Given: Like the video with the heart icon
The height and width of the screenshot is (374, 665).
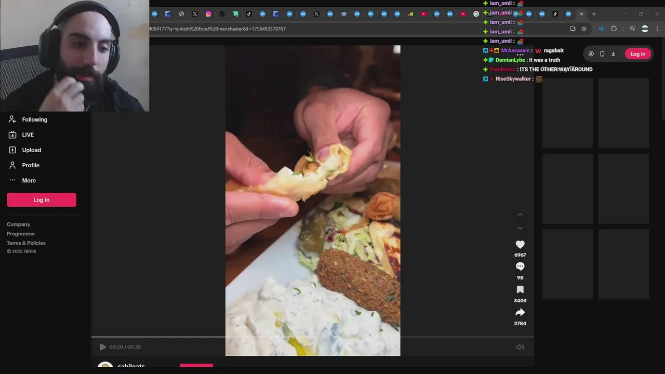Looking at the screenshot, I should (520, 244).
